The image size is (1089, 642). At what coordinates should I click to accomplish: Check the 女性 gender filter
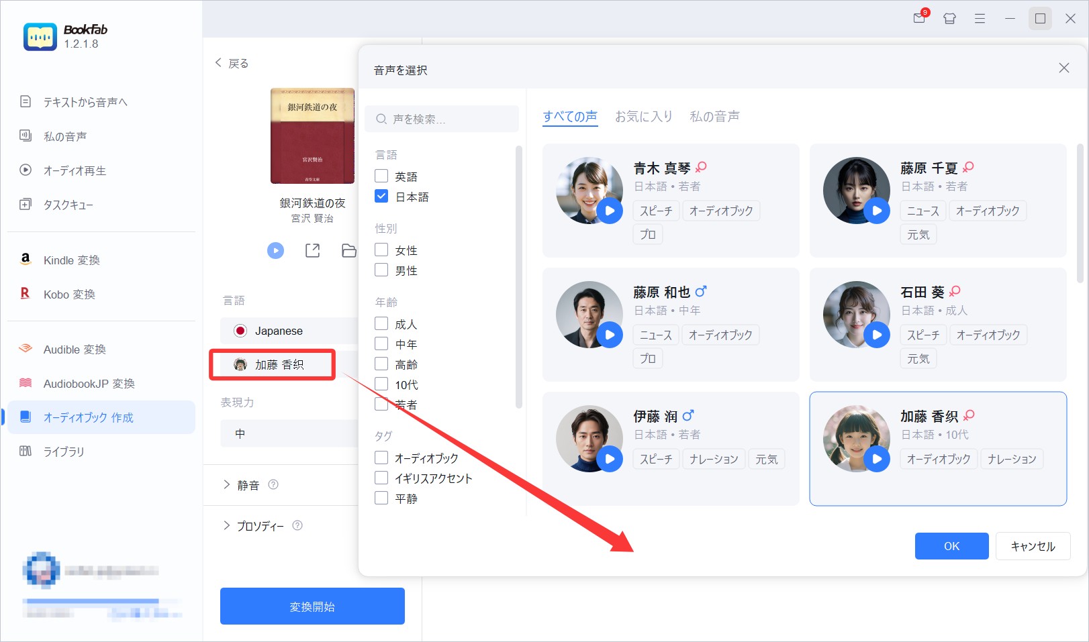(381, 250)
